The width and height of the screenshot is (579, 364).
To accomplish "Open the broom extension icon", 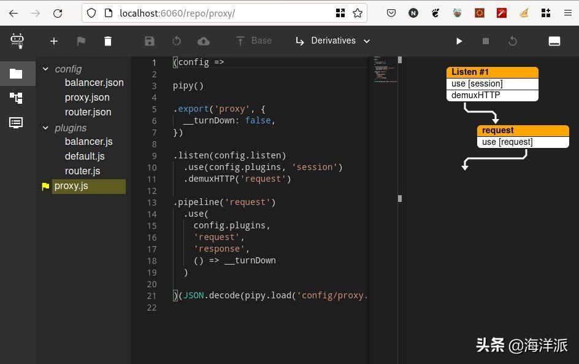I will click(524, 14).
